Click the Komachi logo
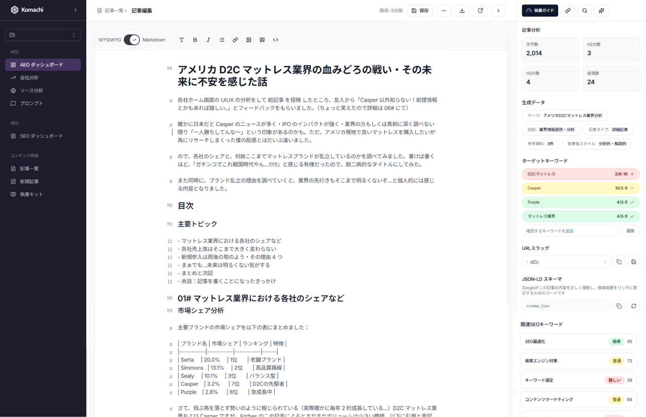The height and width of the screenshot is (417, 646). click(x=27, y=10)
